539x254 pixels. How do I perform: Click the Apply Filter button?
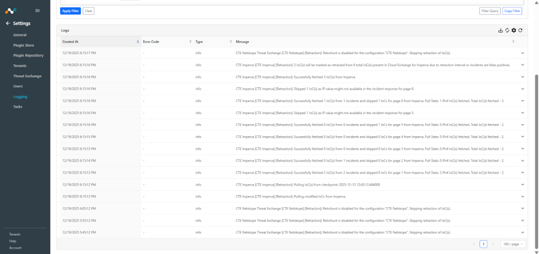tap(71, 11)
